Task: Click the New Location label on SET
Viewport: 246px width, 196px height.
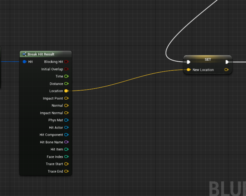Action: 203,70
